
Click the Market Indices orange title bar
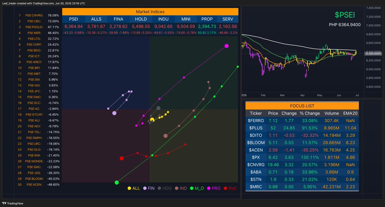(x=150, y=11)
